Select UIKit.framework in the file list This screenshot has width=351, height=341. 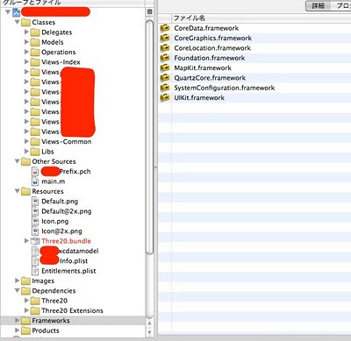click(199, 97)
